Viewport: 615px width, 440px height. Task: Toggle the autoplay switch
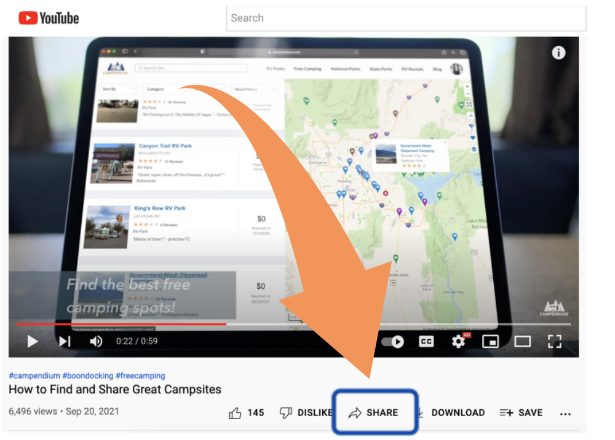click(x=393, y=342)
